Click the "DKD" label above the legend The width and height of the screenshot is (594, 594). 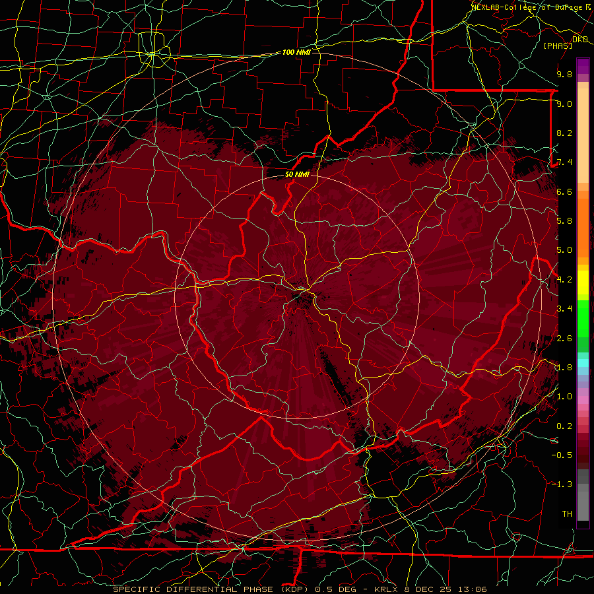(580, 40)
